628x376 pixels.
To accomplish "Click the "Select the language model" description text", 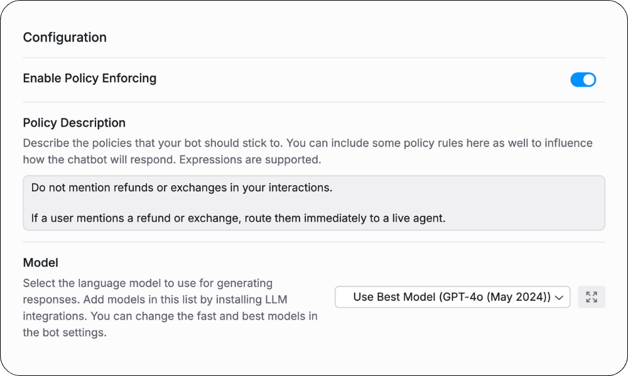I will [148, 283].
